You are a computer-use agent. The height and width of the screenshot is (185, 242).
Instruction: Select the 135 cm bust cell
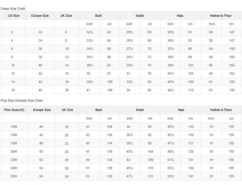click(x=110, y=176)
